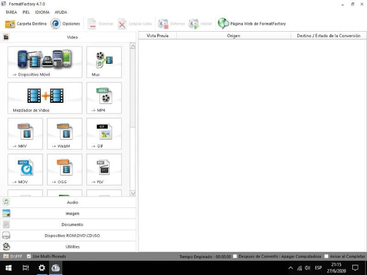Open Settings gear on the taskbar
The height and width of the screenshot is (275, 367).
pyautogui.click(x=42, y=268)
